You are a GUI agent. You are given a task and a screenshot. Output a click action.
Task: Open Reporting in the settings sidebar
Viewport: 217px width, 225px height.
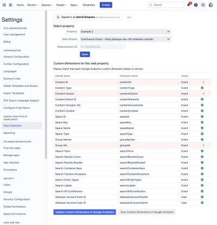click(9, 133)
